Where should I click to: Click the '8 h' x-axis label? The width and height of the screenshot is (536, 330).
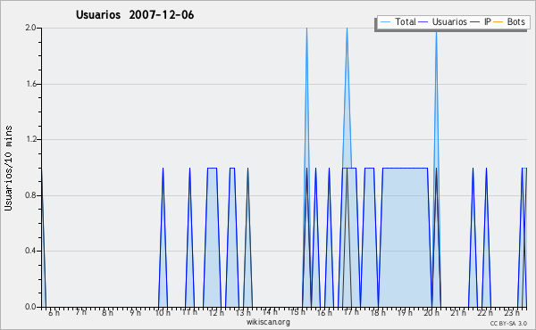pos(107,313)
